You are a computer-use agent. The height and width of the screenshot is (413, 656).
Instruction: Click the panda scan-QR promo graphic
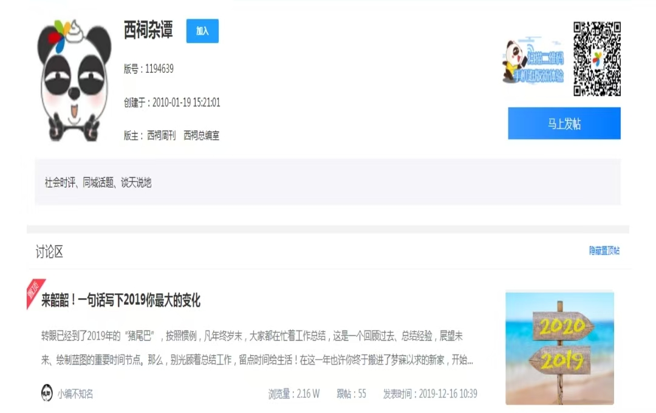tap(533, 62)
